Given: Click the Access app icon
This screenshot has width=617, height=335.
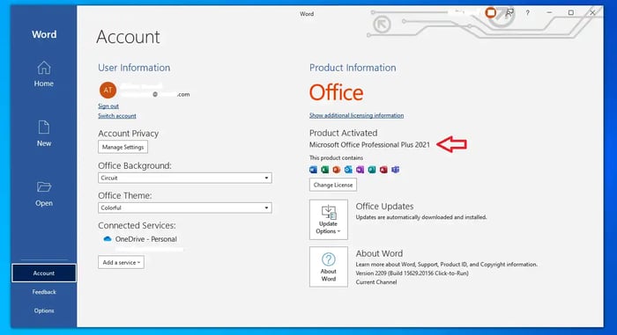Looking at the screenshot, I should 383,170.
